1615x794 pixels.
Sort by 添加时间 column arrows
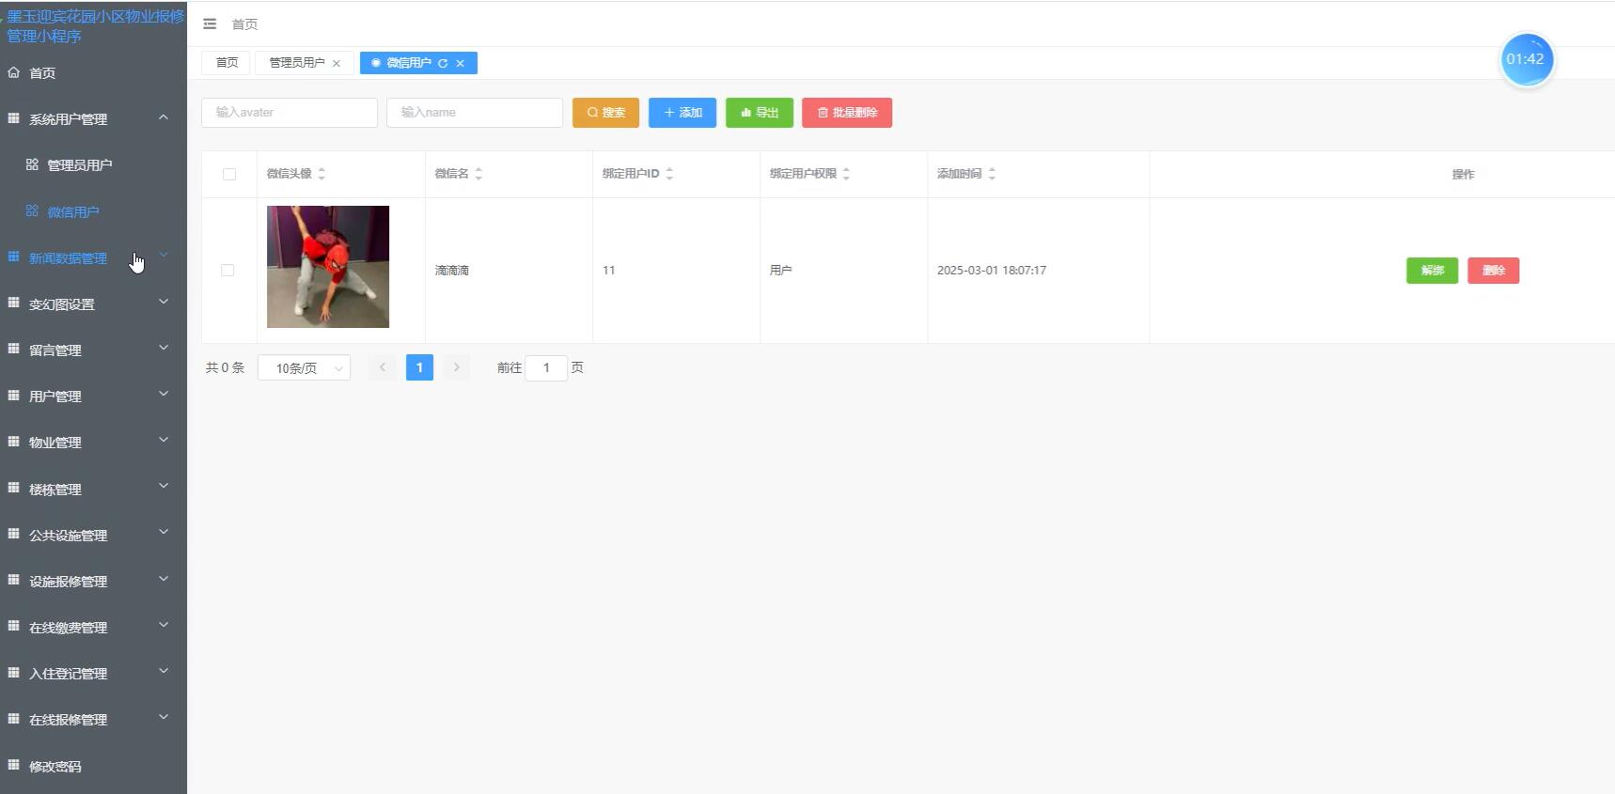[x=992, y=174]
